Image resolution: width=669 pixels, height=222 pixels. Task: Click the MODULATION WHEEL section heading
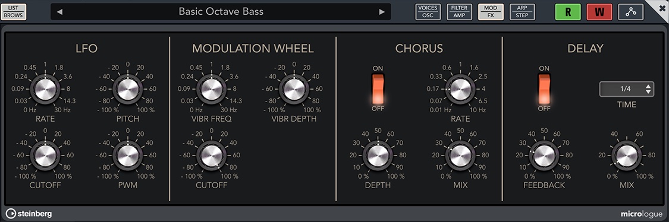[253, 49]
